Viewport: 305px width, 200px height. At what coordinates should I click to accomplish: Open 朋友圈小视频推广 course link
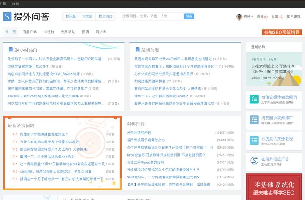point(277,118)
